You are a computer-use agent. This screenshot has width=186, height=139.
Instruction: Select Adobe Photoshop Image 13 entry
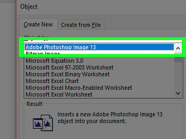61,47
